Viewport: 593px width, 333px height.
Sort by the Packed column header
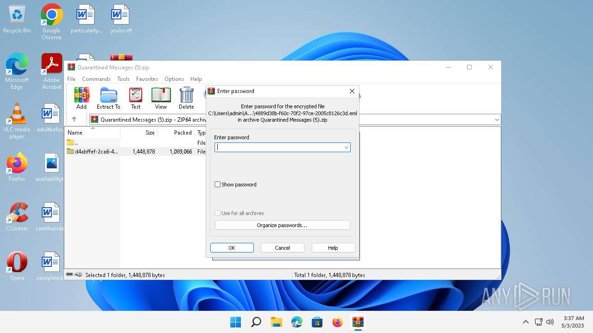pos(176,133)
